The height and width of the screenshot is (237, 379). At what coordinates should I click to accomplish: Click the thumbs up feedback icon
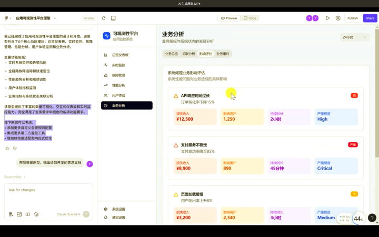tap(7, 149)
